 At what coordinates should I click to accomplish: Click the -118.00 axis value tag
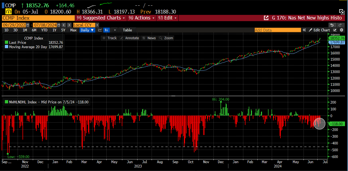pyautogui.click(x=337, y=124)
